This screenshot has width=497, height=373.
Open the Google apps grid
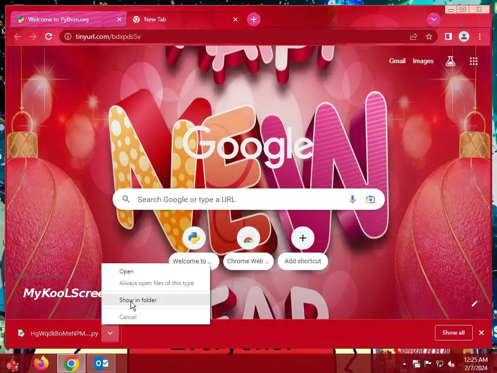point(474,61)
